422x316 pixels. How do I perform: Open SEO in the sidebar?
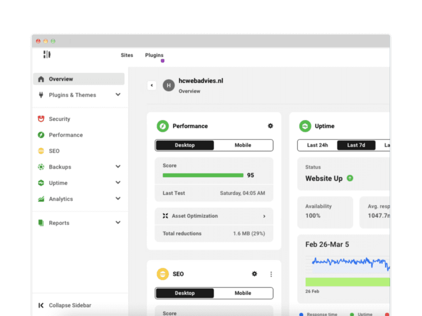tap(54, 151)
